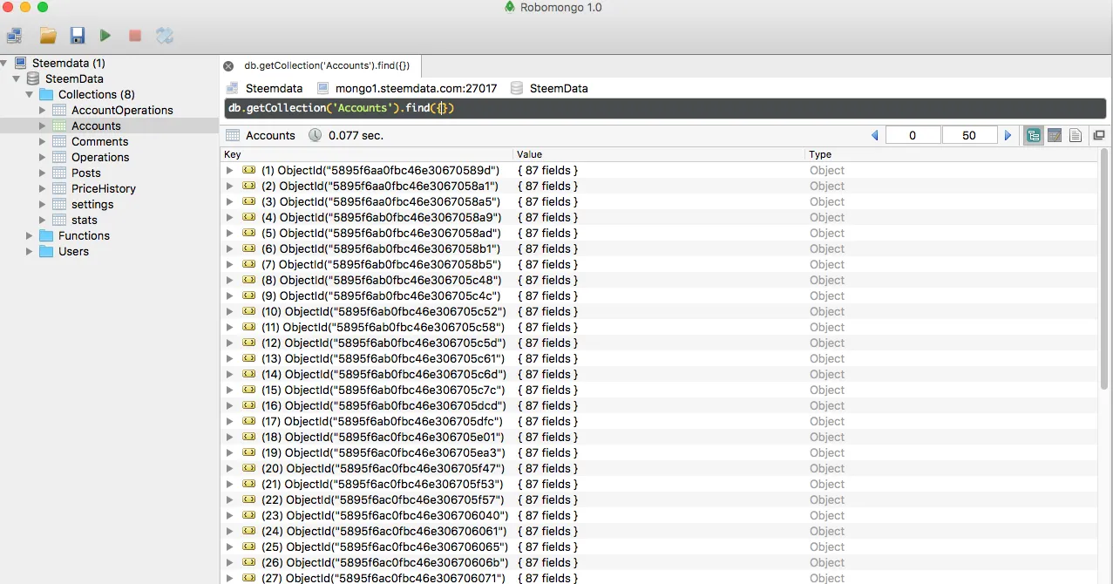
Task: Expand the Functions folder
Action: 30,235
